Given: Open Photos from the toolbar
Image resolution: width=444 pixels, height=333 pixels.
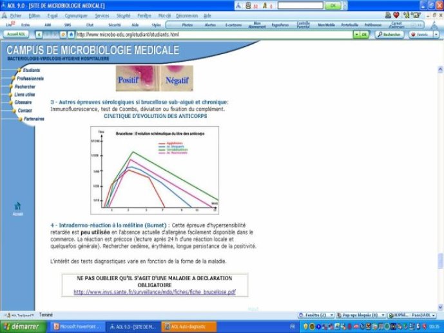Looking at the screenshot, I should click(x=187, y=25).
